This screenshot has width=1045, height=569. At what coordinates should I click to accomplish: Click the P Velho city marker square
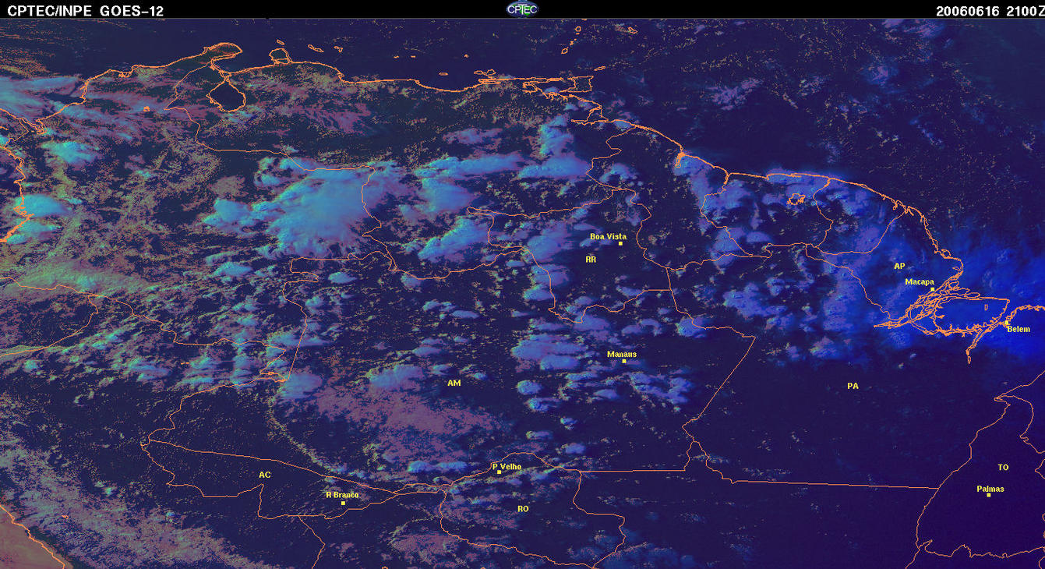[500, 472]
